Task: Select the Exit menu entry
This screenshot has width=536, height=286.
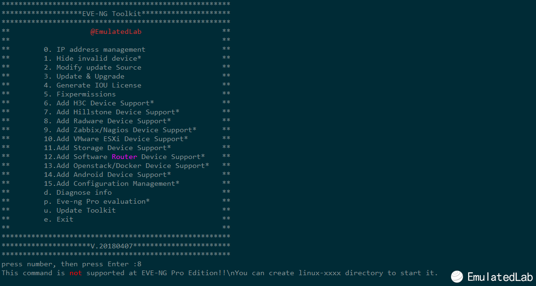Action: pyautogui.click(x=58, y=219)
